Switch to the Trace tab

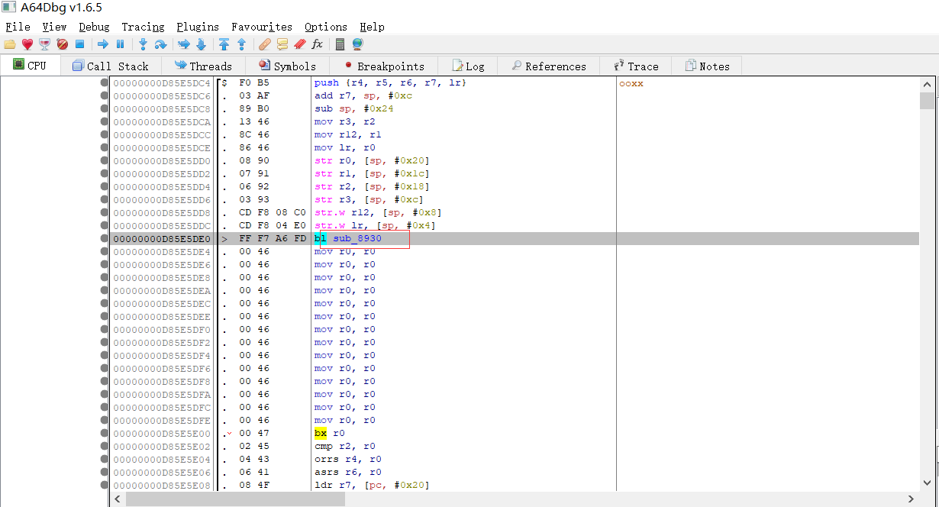(635, 66)
